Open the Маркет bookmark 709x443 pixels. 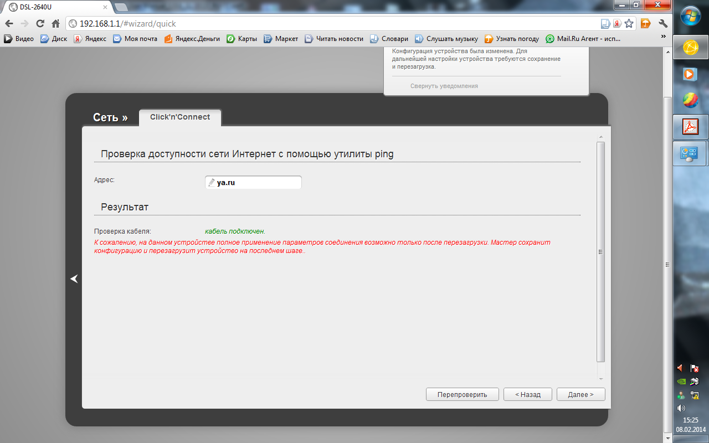pyautogui.click(x=281, y=39)
